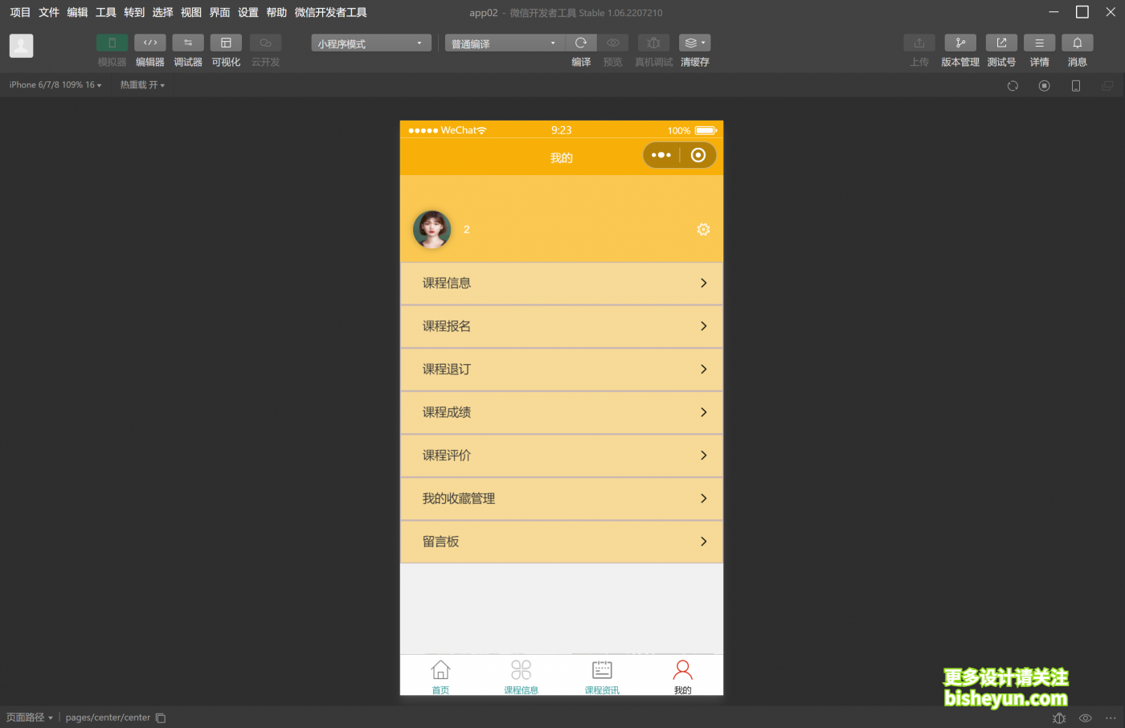Open the 我的收藏管理 list row
Screen dimensions: 1125x728
pyautogui.click(x=562, y=498)
